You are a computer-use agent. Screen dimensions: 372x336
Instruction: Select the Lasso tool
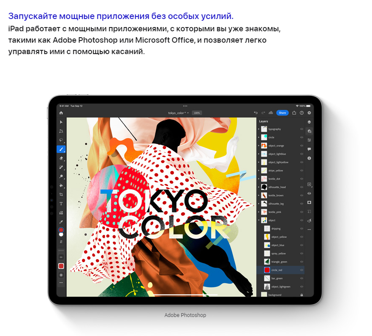point(61,140)
